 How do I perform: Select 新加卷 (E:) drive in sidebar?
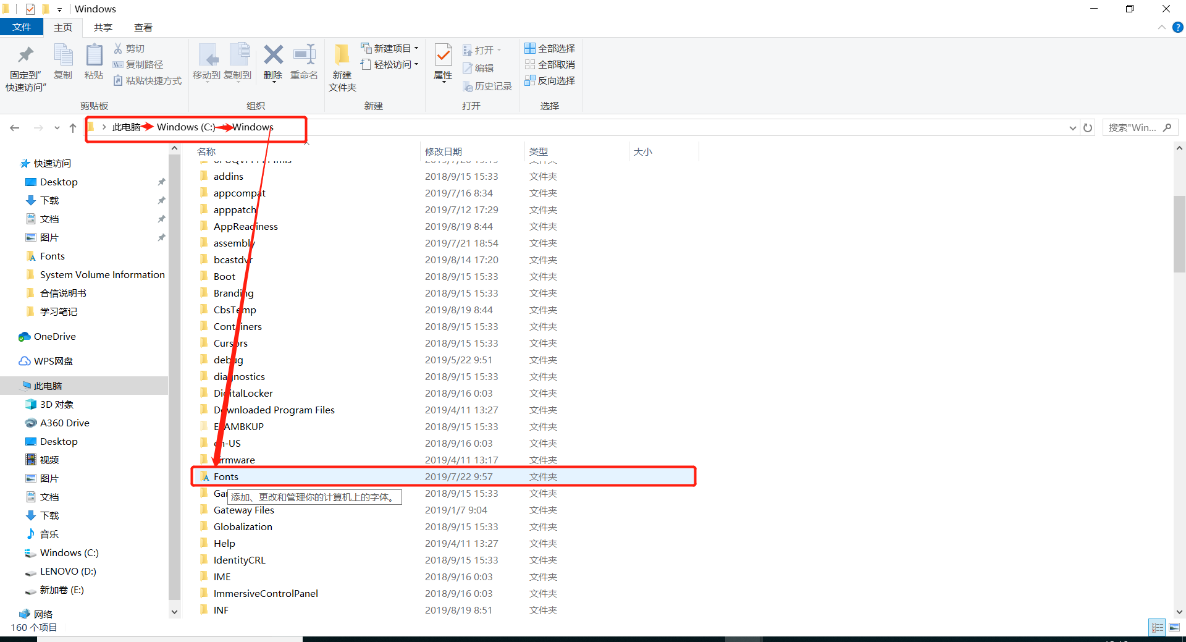pos(62,589)
